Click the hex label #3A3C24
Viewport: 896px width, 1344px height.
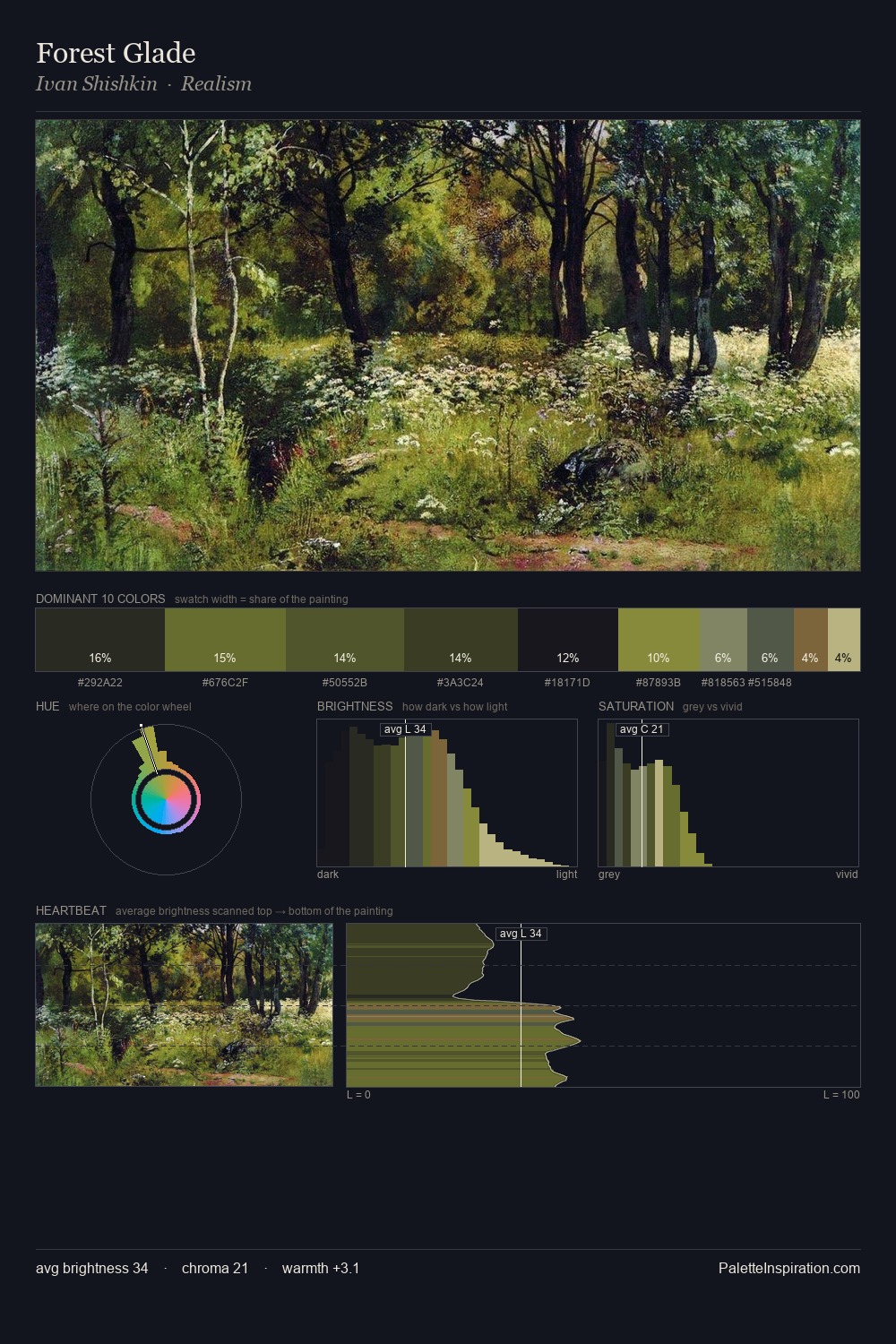click(x=461, y=683)
